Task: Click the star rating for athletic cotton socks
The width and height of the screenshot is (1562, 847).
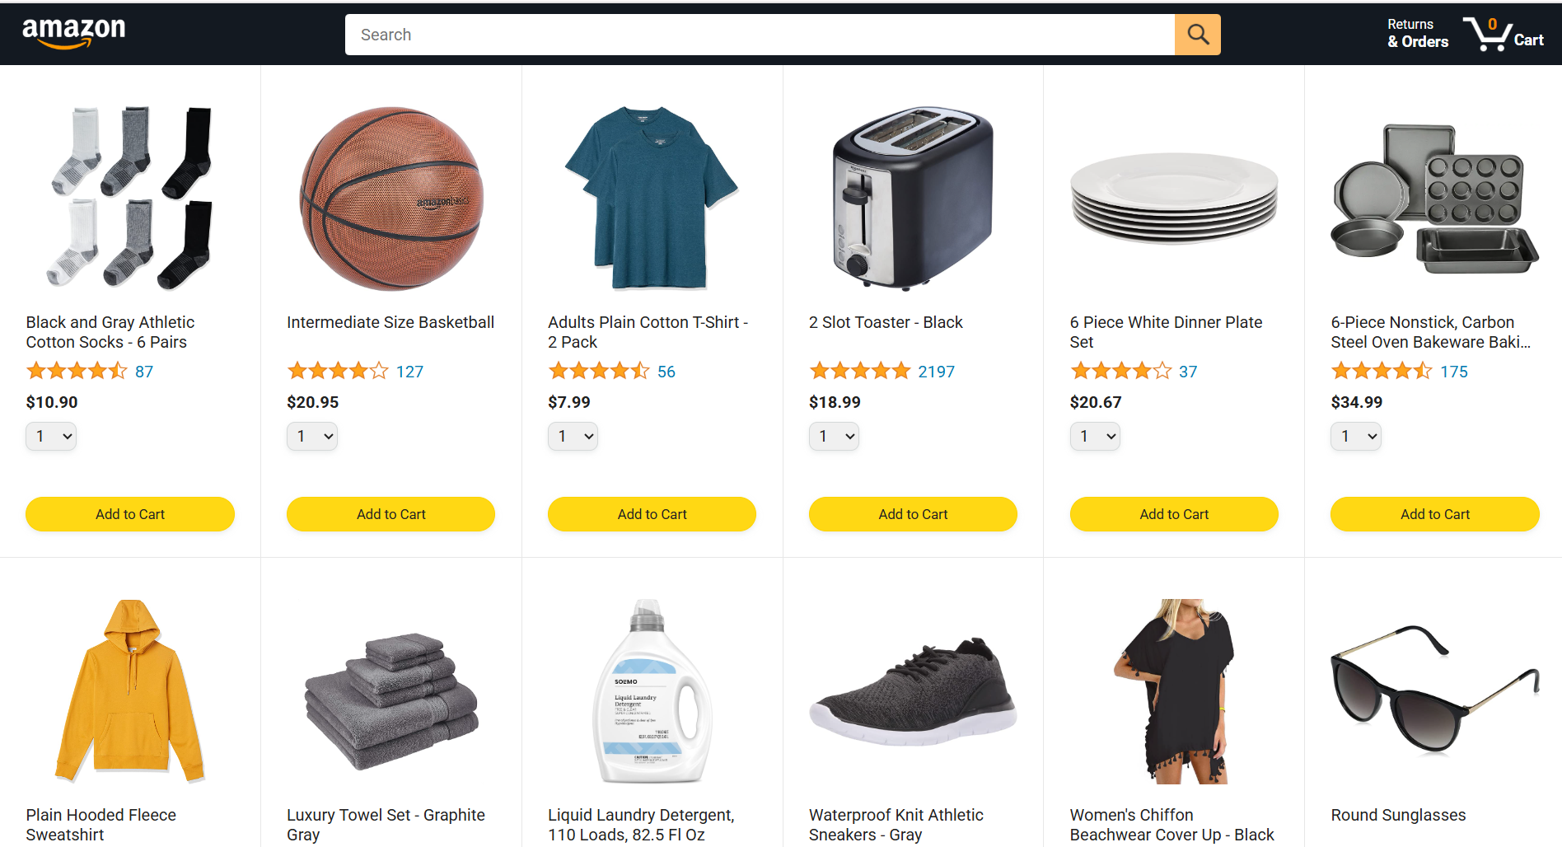Action: [x=77, y=372]
